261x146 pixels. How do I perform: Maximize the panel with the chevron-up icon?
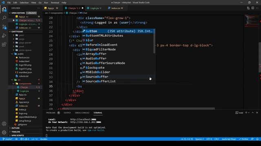click(252, 113)
